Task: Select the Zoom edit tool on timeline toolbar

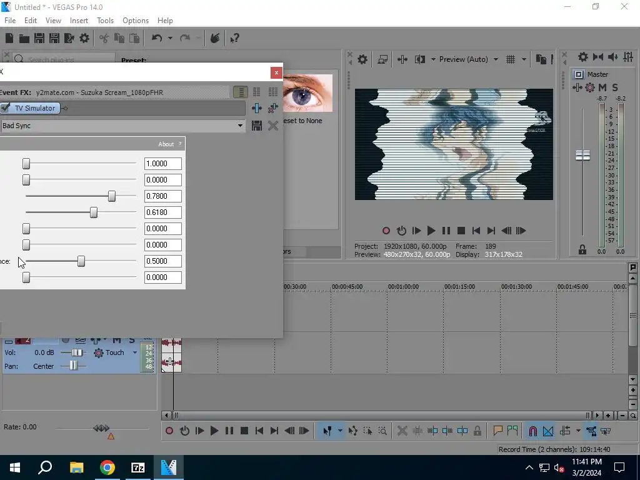Action: (x=382, y=431)
